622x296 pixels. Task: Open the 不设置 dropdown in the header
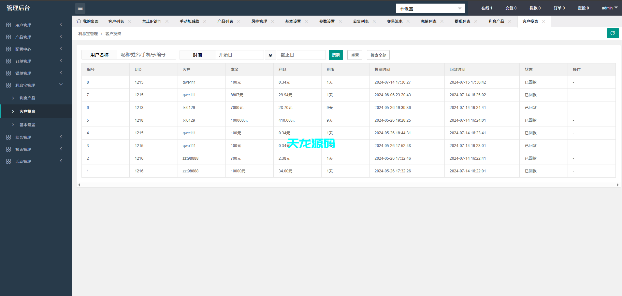click(430, 8)
